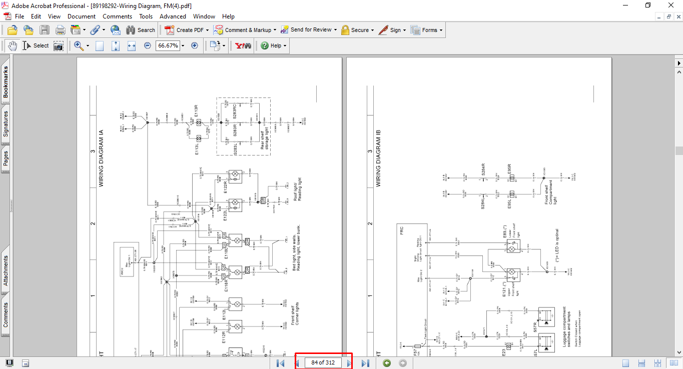Open the Bookmarks side panel tab
The image size is (683, 369).
(x=6, y=82)
